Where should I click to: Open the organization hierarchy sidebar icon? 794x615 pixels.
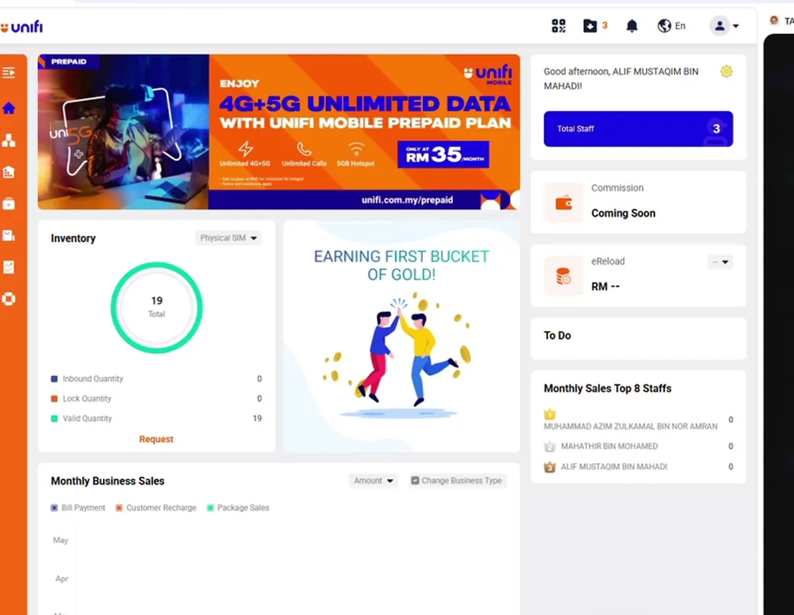point(8,140)
